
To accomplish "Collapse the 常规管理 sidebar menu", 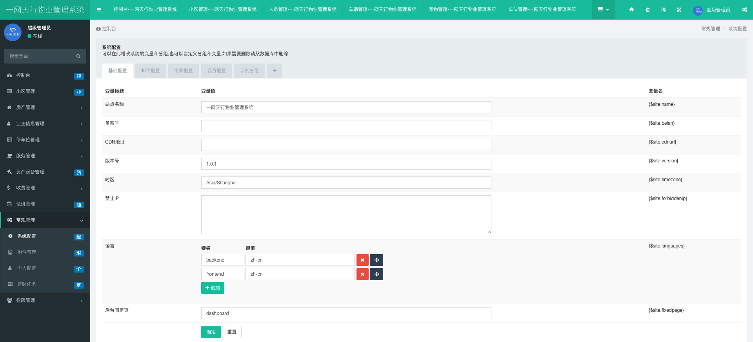I will click(x=45, y=220).
